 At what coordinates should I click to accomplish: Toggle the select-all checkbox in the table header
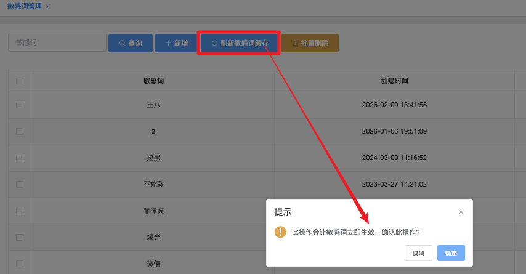20,81
